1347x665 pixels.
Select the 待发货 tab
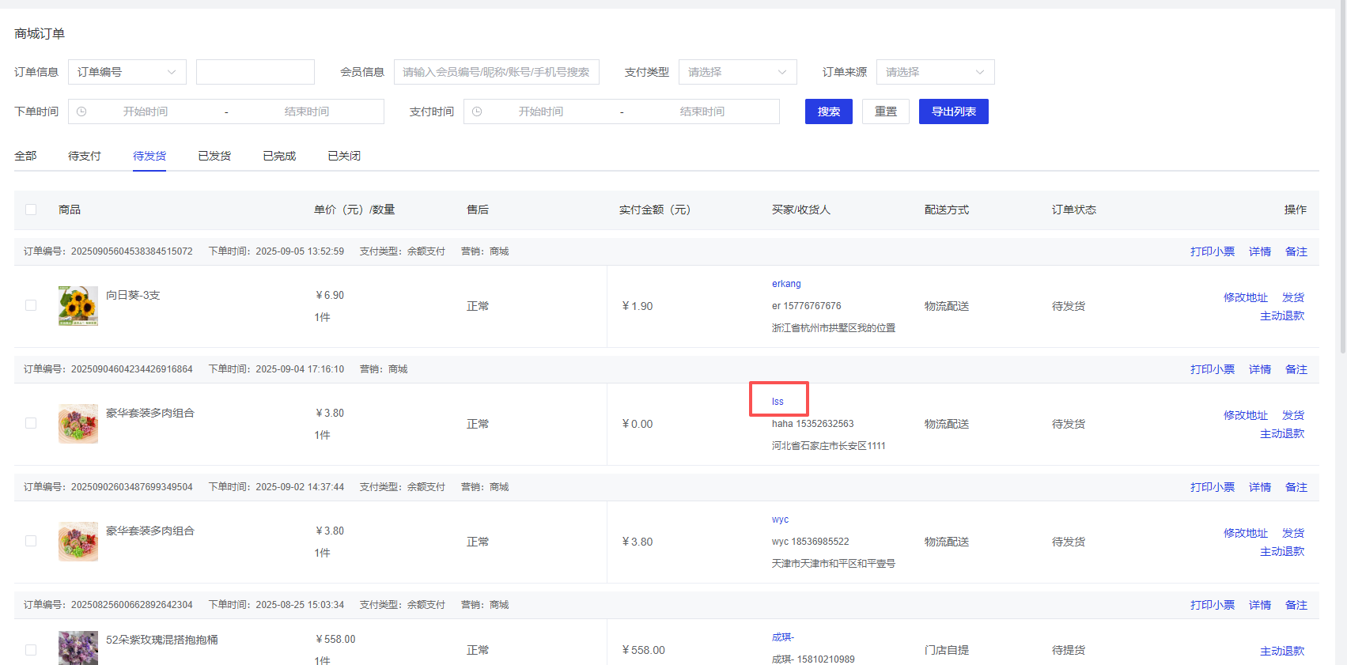pos(149,156)
